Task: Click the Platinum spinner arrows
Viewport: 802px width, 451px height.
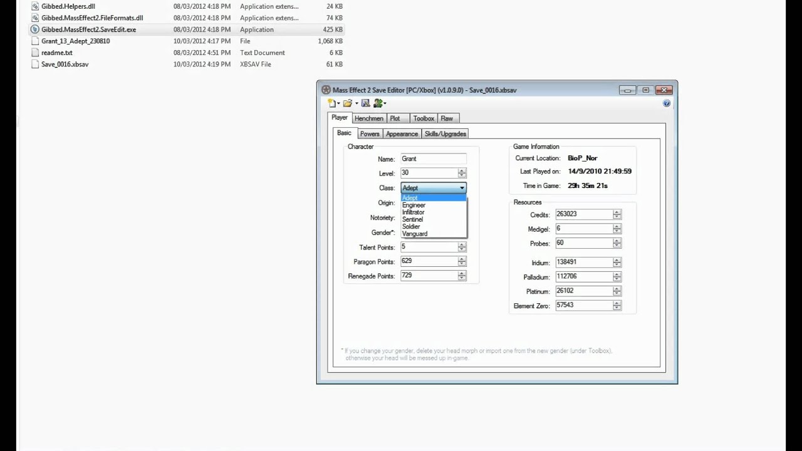Action: click(617, 291)
